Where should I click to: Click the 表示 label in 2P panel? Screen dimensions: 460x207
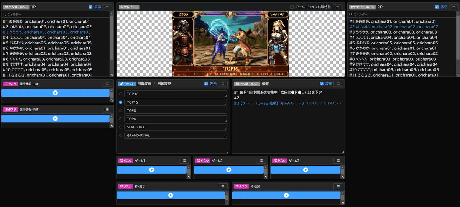(x=444, y=7)
